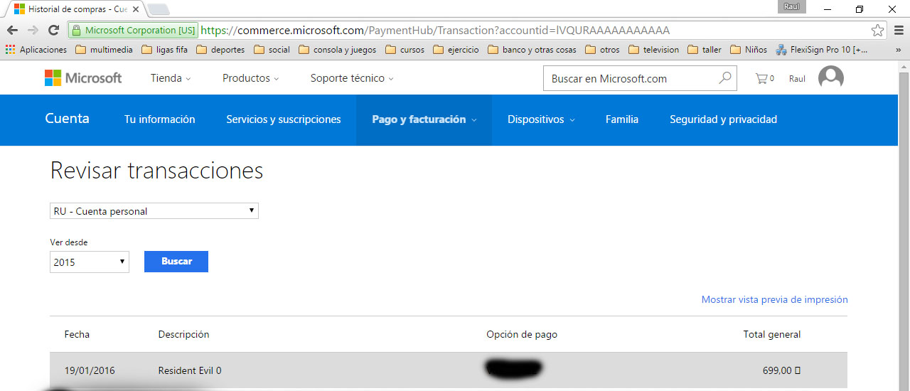Expand the Dispositivos menu
The image size is (910, 391).
pyautogui.click(x=541, y=119)
